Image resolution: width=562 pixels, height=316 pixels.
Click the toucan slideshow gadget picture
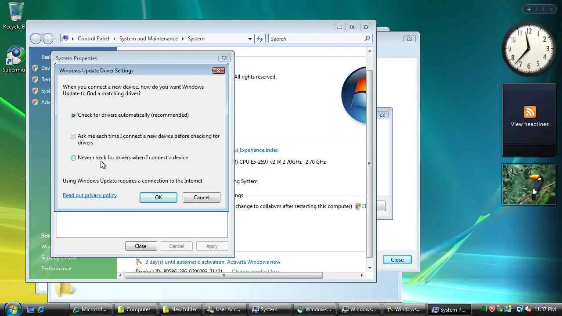tap(529, 184)
